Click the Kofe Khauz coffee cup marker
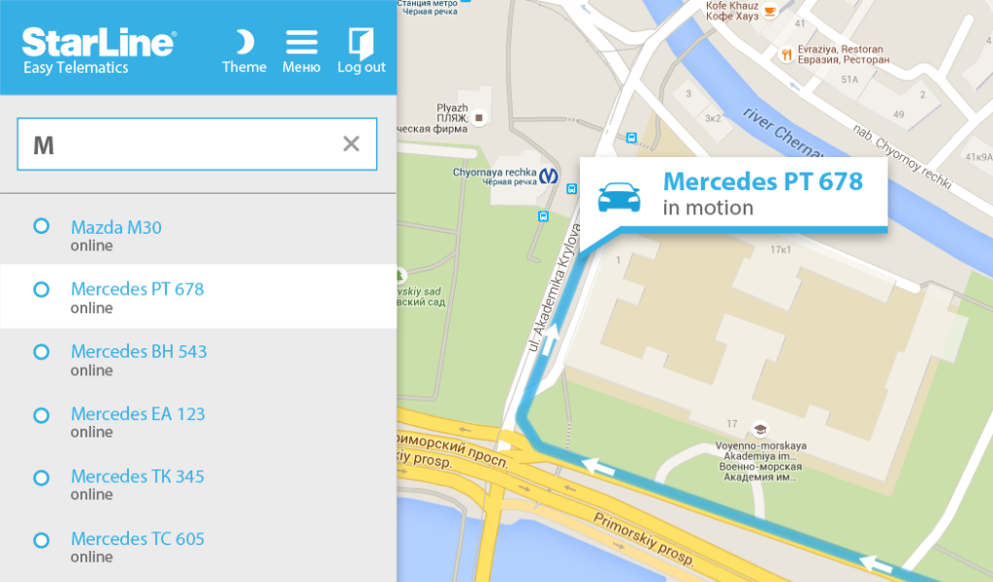Viewport: 993px width, 582px height. pyautogui.click(x=769, y=11)
